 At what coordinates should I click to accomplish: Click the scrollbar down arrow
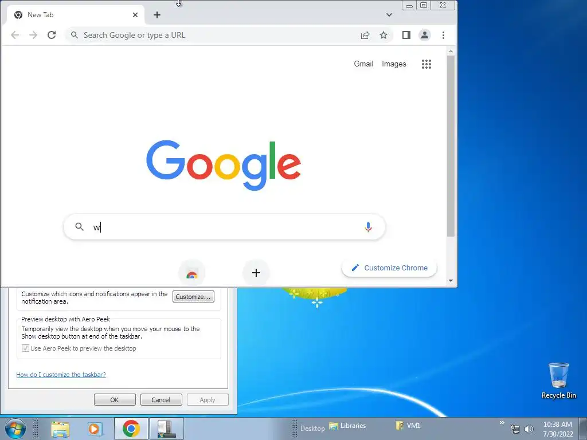pyautogui.click(x=451, y=281)
